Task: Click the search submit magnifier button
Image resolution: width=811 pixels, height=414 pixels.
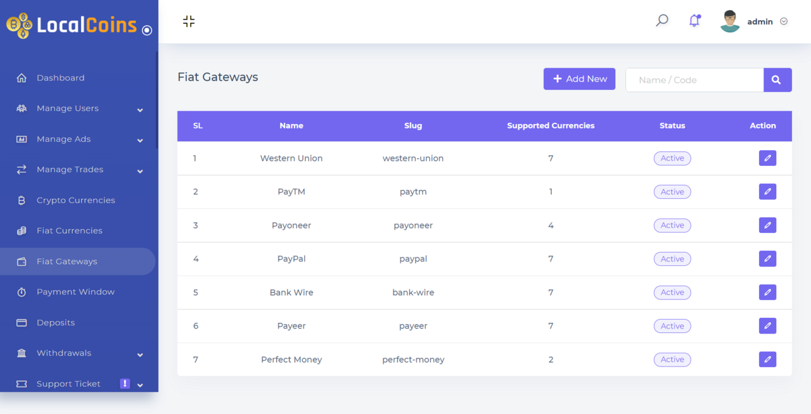Action: [x=777, y=80]
